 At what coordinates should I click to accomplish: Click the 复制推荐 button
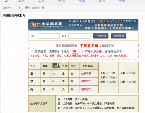(119, 36)
